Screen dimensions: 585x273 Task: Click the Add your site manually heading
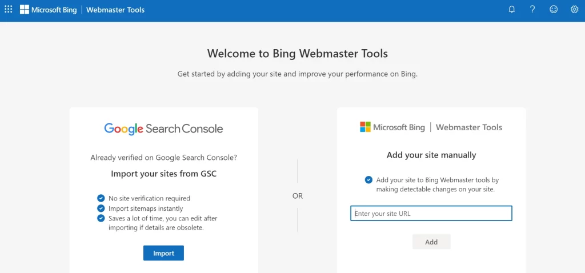tap(431, 155)
